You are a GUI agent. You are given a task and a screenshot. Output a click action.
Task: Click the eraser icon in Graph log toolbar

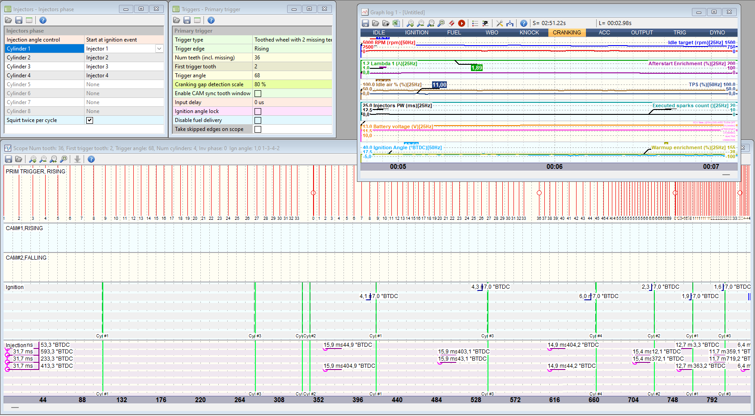pos(451,23)
